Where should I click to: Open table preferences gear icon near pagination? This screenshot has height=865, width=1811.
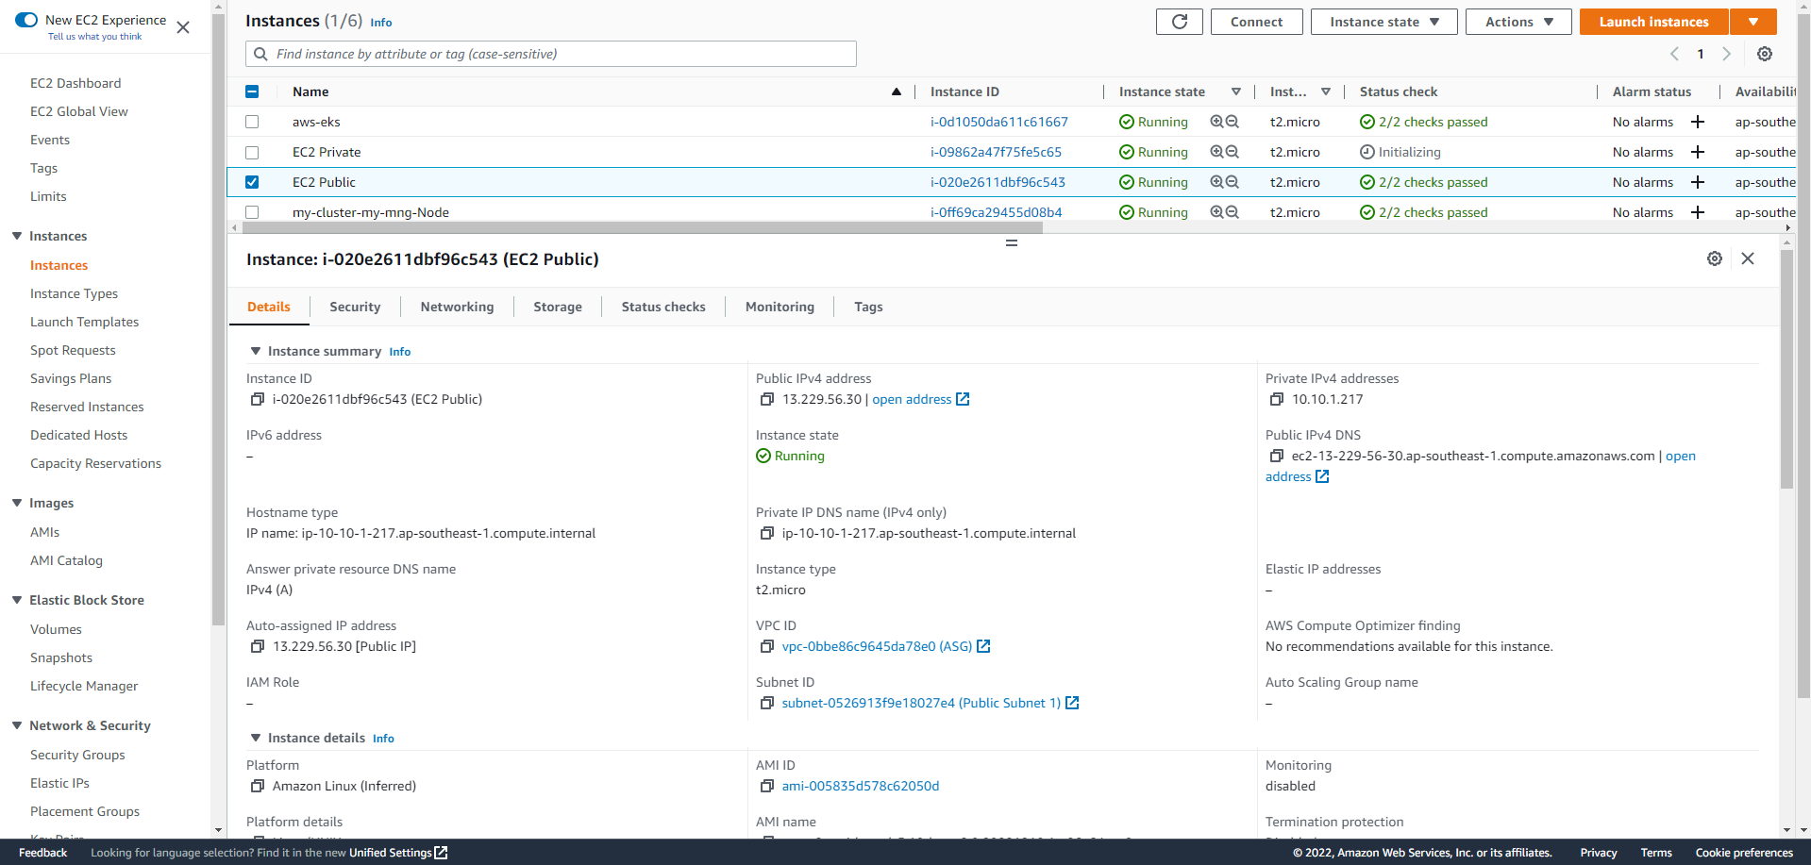point(1764,54)
